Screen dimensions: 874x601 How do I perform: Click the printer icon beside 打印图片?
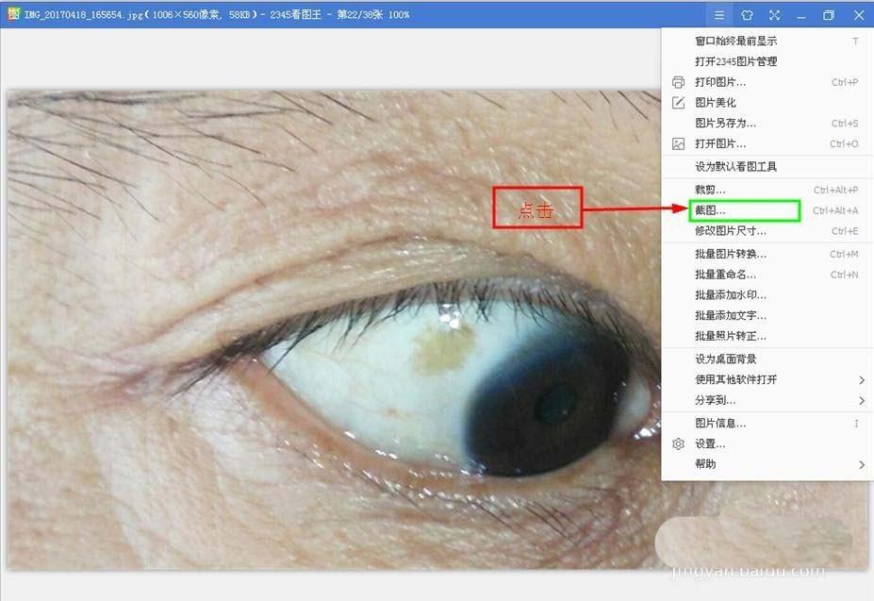(x=678, y=82)
